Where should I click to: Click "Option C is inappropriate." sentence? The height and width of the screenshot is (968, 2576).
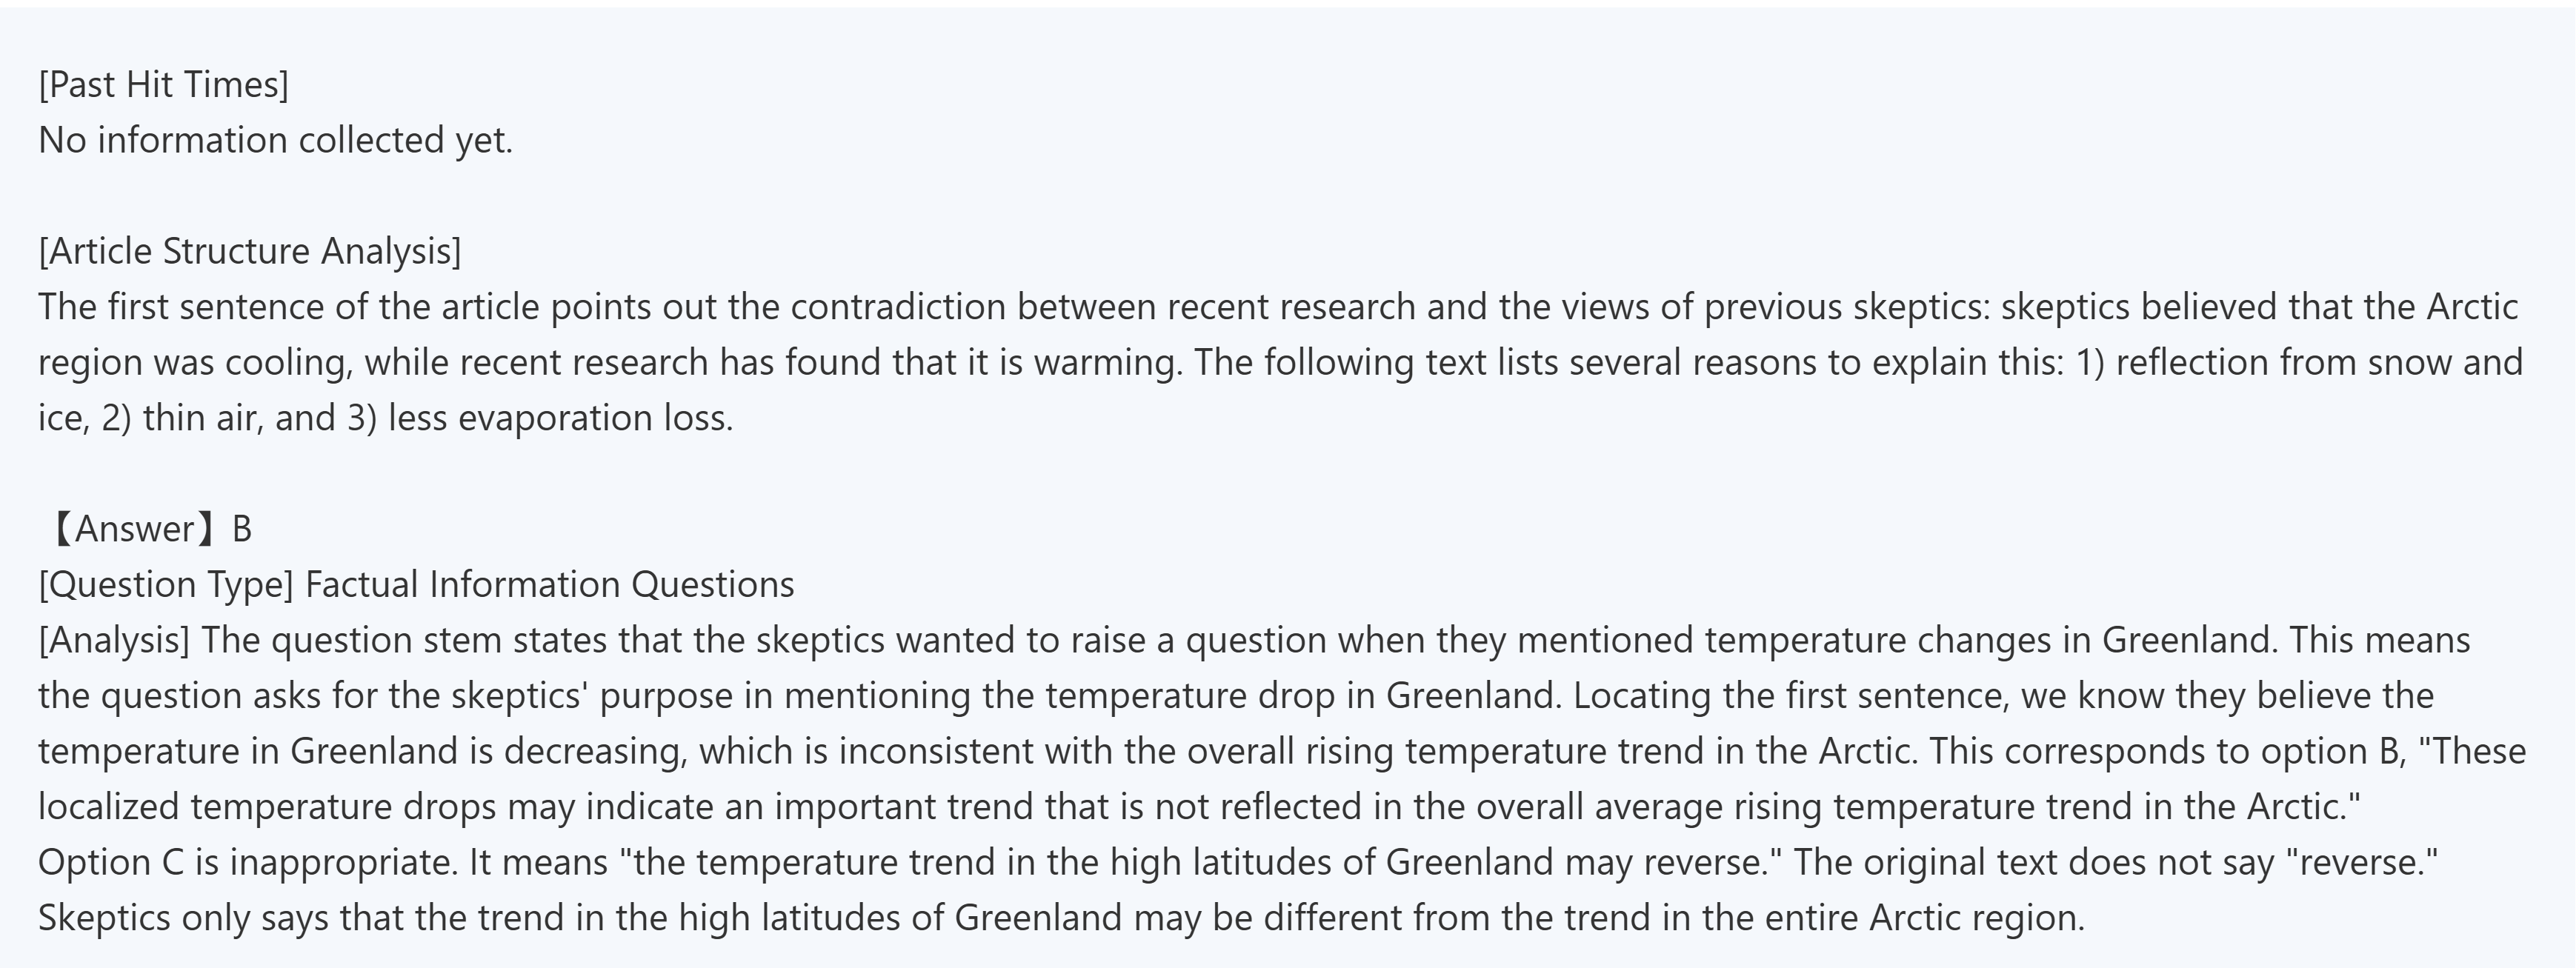tap(248, 863)
